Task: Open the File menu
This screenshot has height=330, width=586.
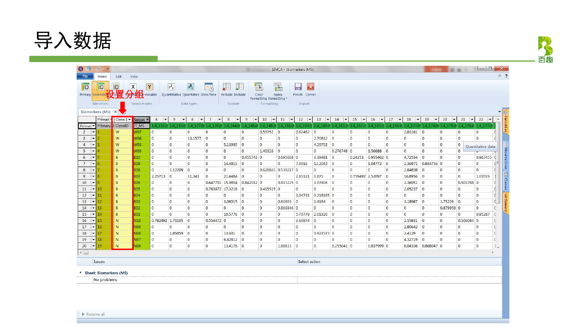Action: coord(85,76)
